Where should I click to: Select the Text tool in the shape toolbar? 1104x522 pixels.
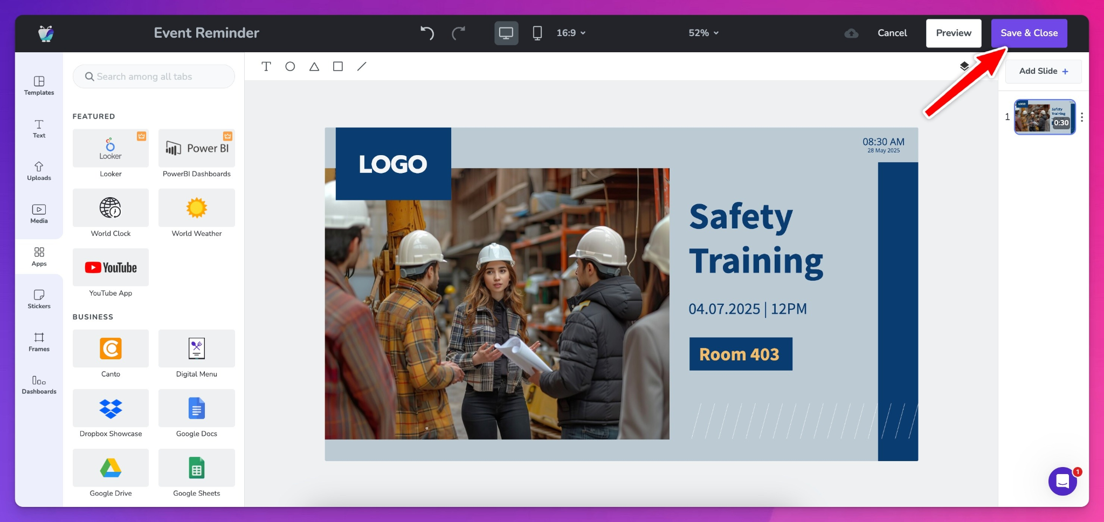click(x=266, y=66)
